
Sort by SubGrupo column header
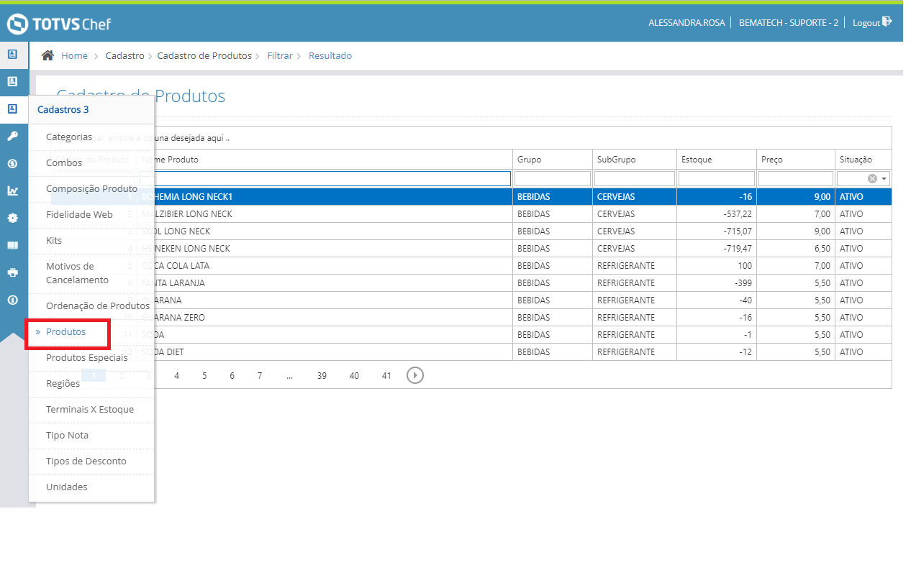tap(635, 160)
